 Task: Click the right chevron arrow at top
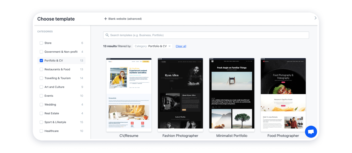pyautogui.click(x=316, y=18)
